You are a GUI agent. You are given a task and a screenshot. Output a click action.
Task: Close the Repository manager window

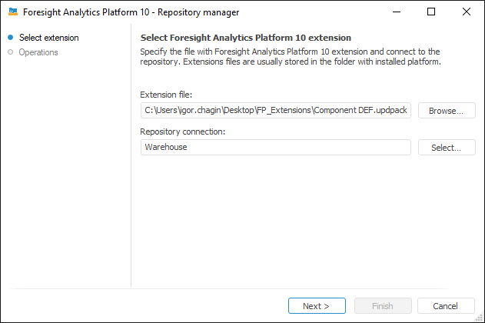pos(467,12)
